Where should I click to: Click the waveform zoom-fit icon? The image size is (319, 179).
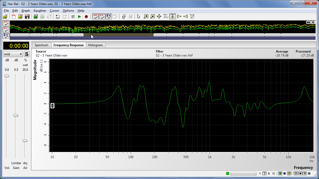pos(308,22)
